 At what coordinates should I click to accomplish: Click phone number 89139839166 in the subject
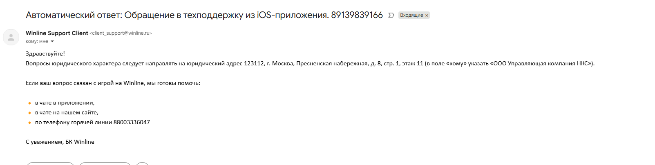[x=357, y=15]
